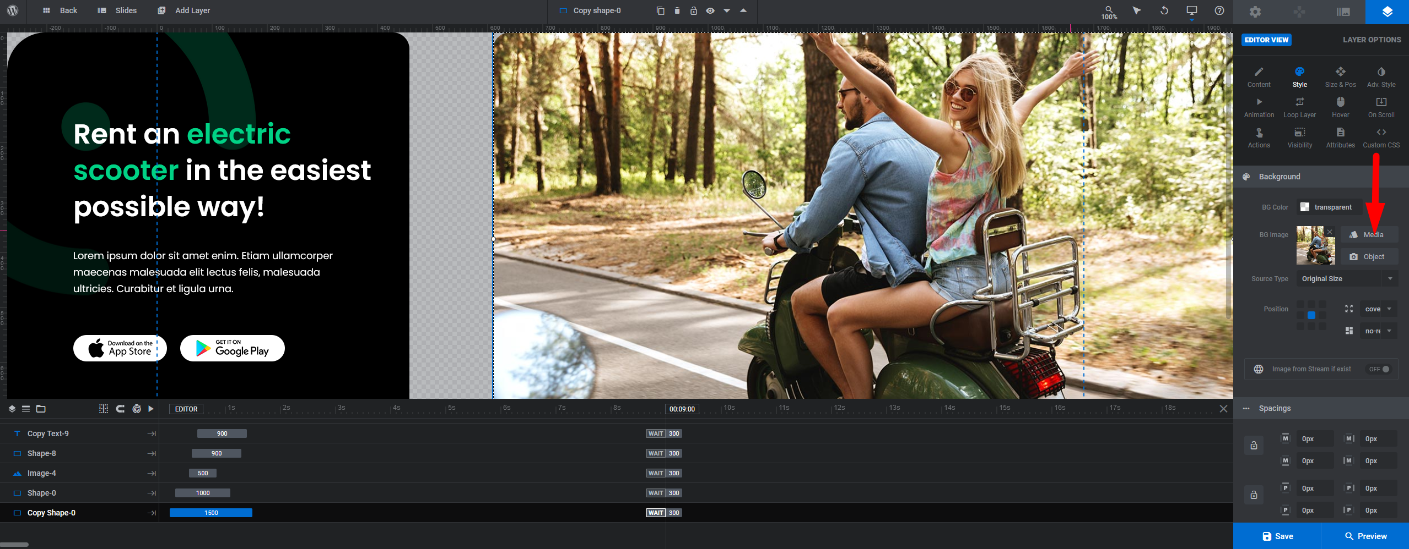This screenshot has height=549, width=1409.
Task: Click the timeline stopwatch icon
Action: [136, 409]
